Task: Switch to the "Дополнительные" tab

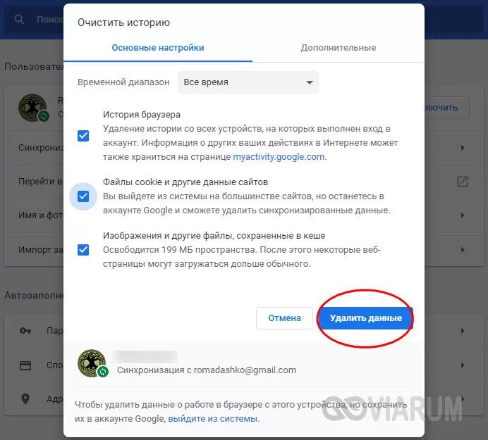Action: click(x=338, y=48)
